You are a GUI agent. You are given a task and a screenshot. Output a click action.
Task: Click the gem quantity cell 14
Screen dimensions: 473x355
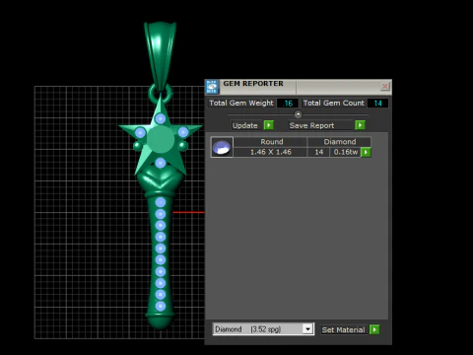click(318, 152)
